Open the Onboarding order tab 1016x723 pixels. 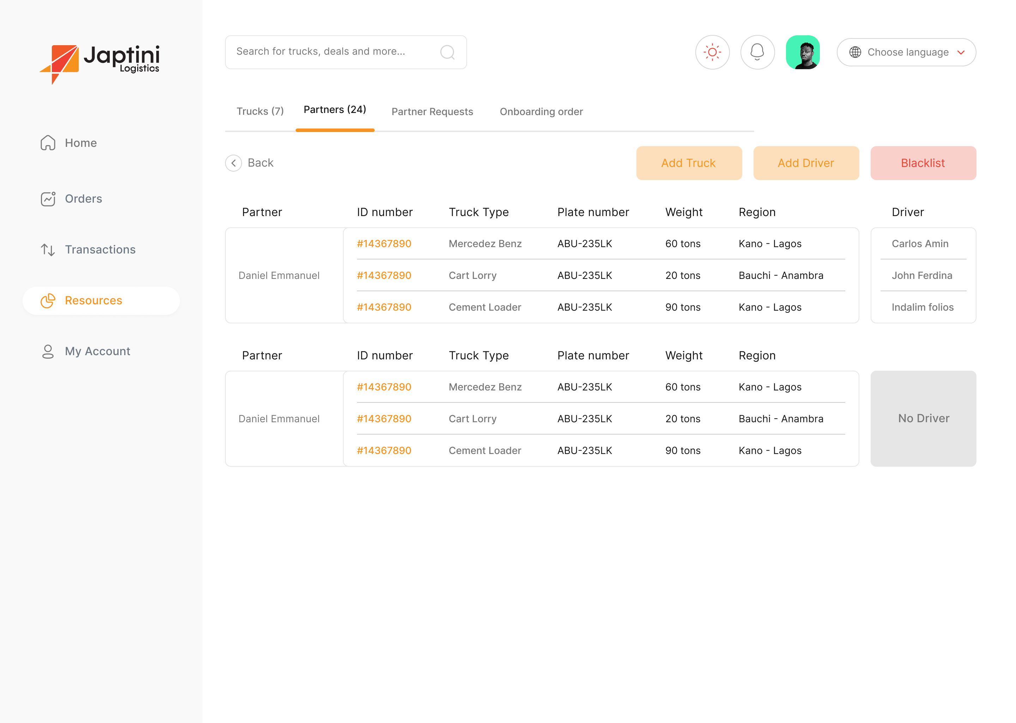(542, 112)
